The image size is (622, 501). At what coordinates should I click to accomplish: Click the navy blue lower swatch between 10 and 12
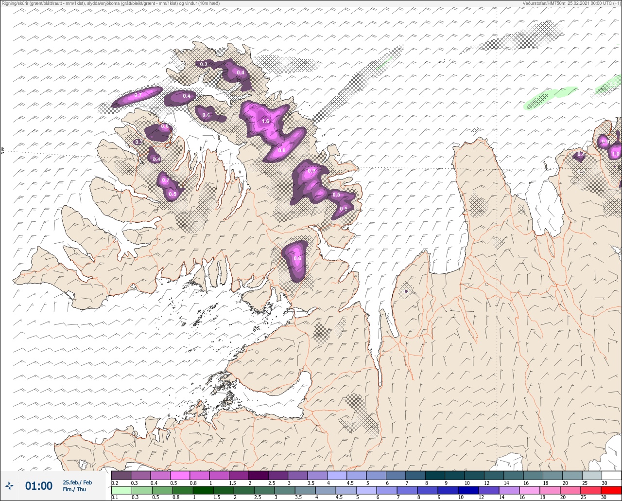pos(468,490)
